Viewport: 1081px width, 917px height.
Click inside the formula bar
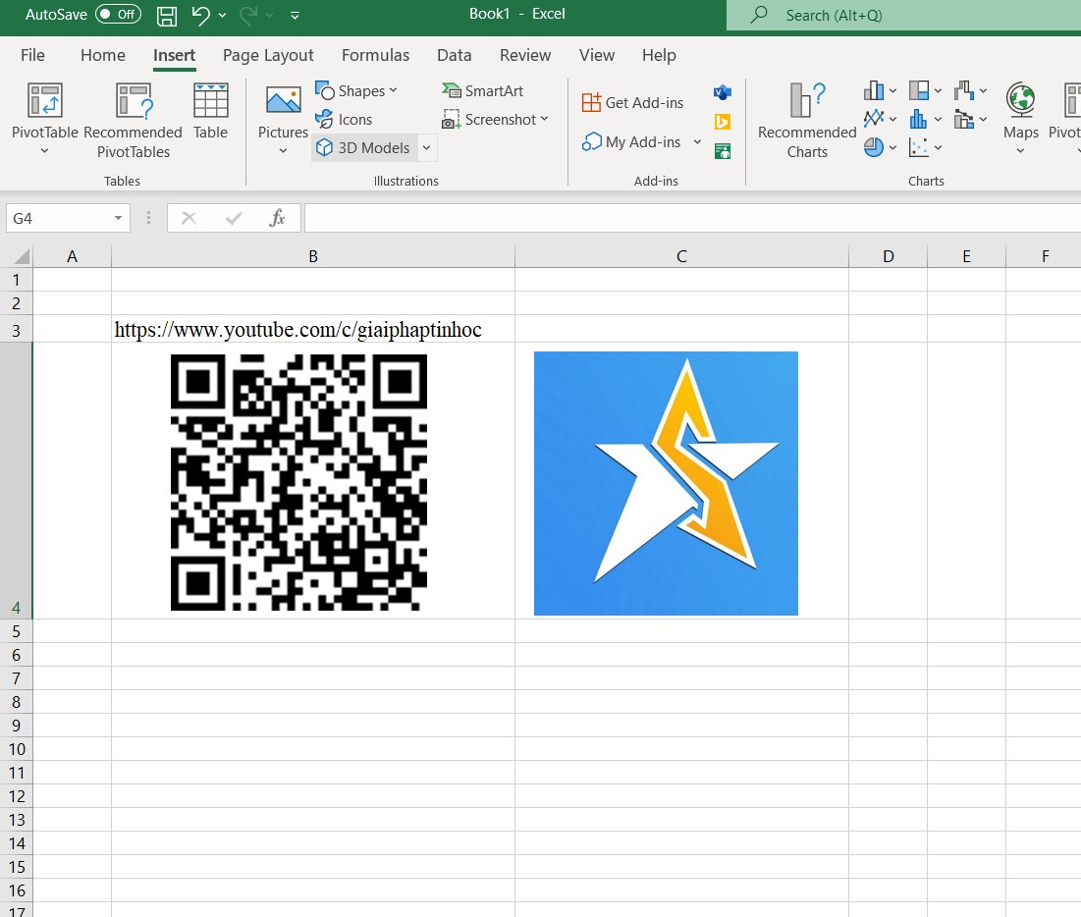[692, 219]
